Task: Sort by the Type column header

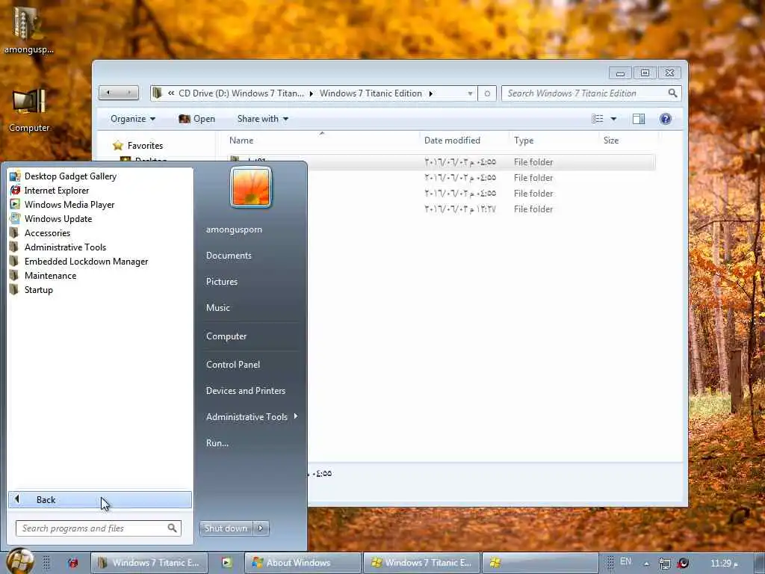Action: pyautogui.click(x=554, y=140)
